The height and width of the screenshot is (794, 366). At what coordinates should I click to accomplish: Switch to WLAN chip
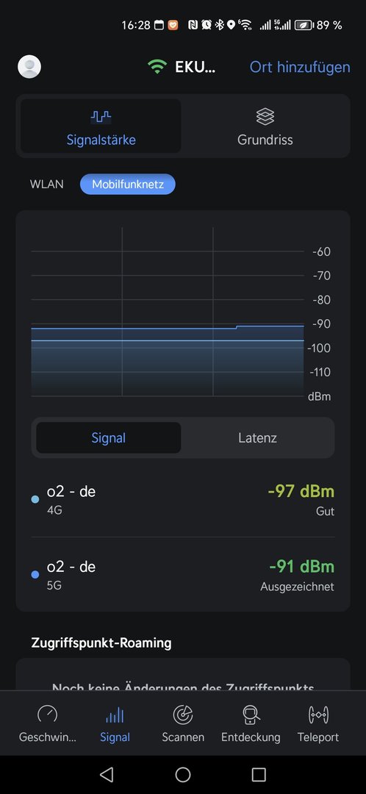[x=47, y=184]
